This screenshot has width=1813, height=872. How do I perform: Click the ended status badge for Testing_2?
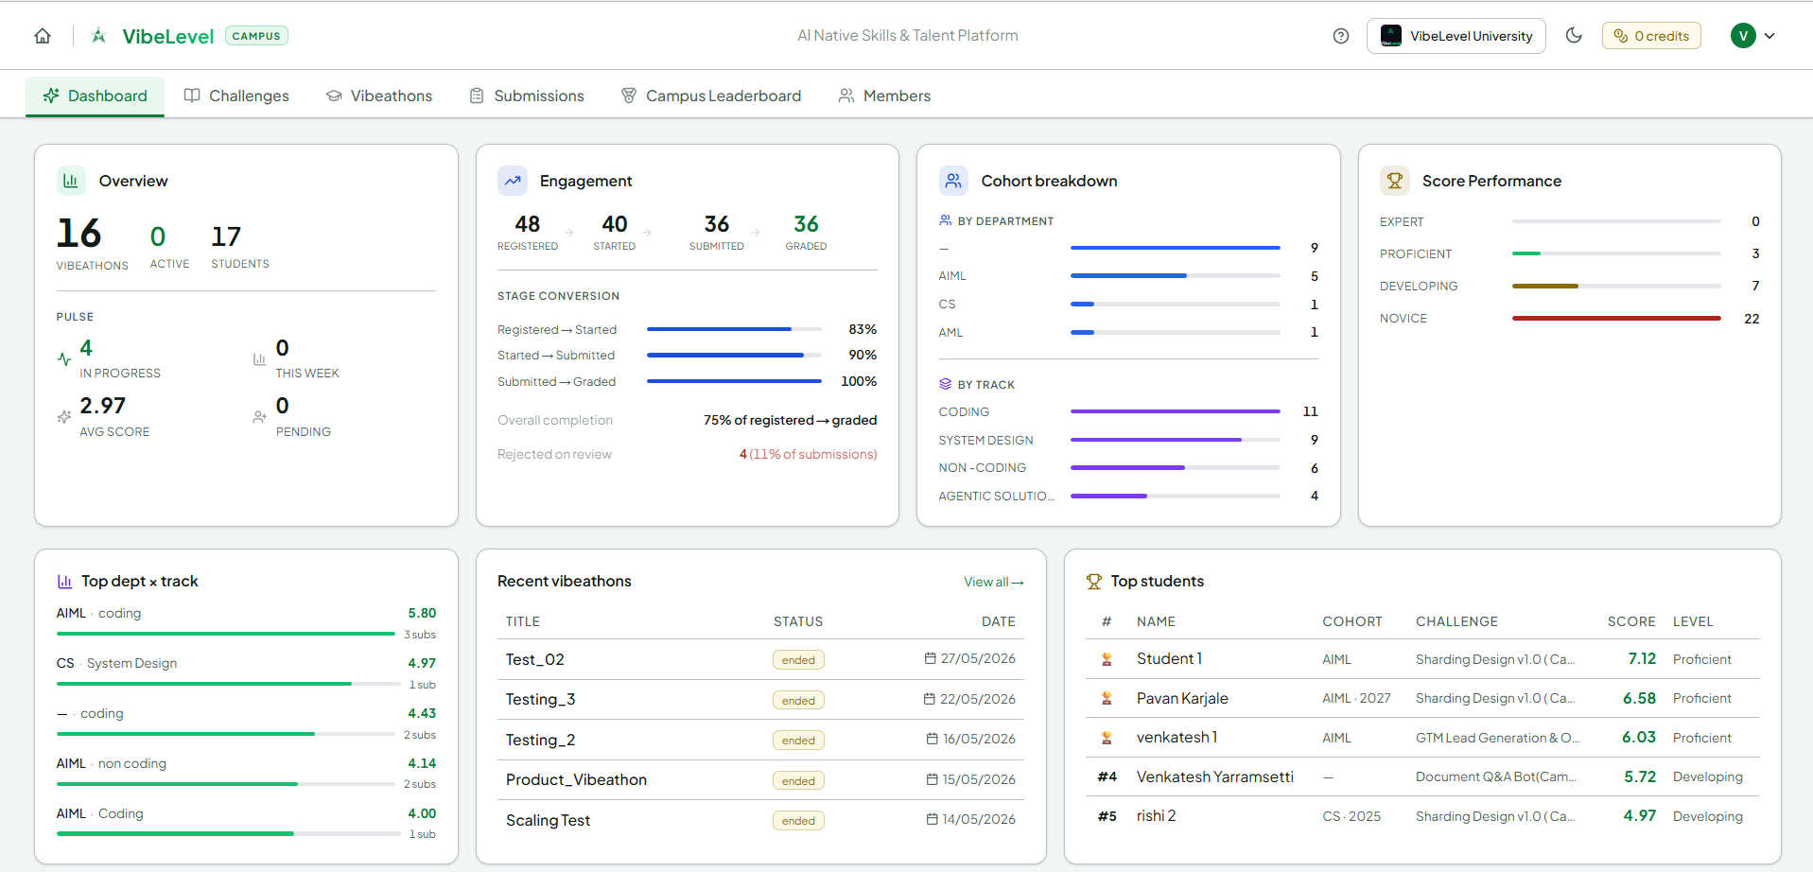pos(798,741)
